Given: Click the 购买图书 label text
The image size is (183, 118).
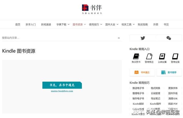Looking at the screenshot, I should click(136, 62).
